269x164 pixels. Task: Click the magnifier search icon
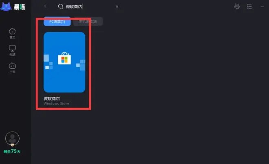click(x=61, y=7)
